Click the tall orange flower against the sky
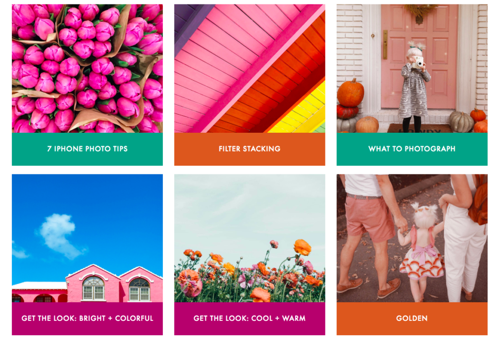Screen dimensions: 502x342 [302, 247]
